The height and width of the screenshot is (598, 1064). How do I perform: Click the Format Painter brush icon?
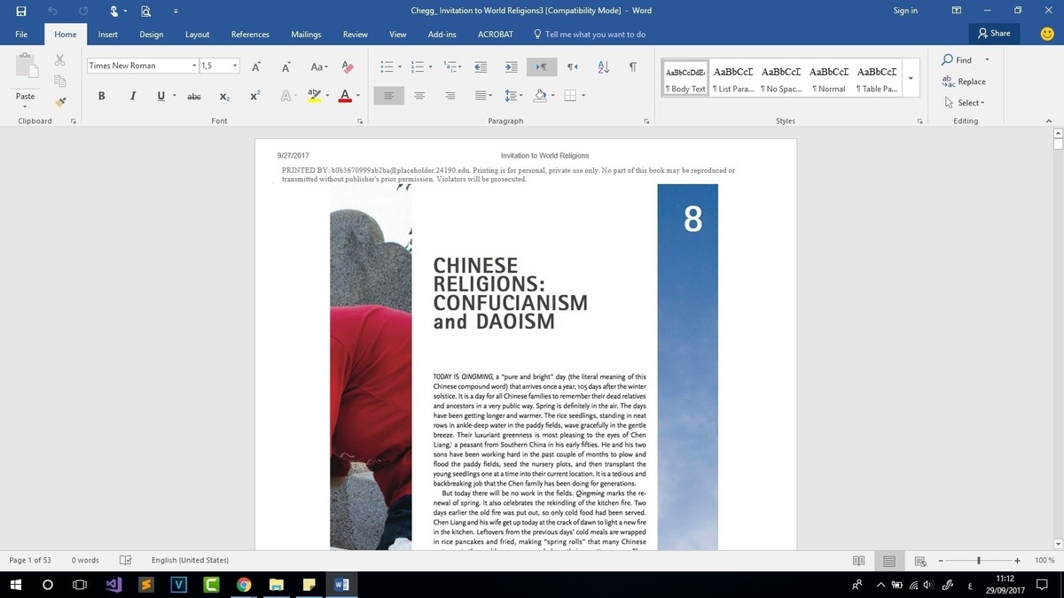60,102
